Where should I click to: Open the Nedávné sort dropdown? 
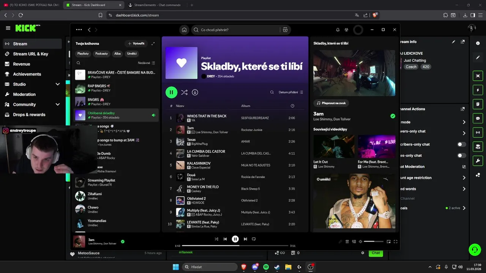coord(147,63)
